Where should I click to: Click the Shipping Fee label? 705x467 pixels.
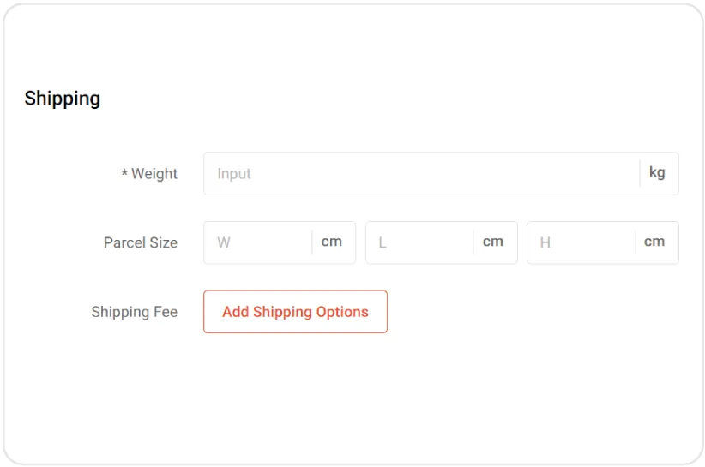[x=135, y=312]
